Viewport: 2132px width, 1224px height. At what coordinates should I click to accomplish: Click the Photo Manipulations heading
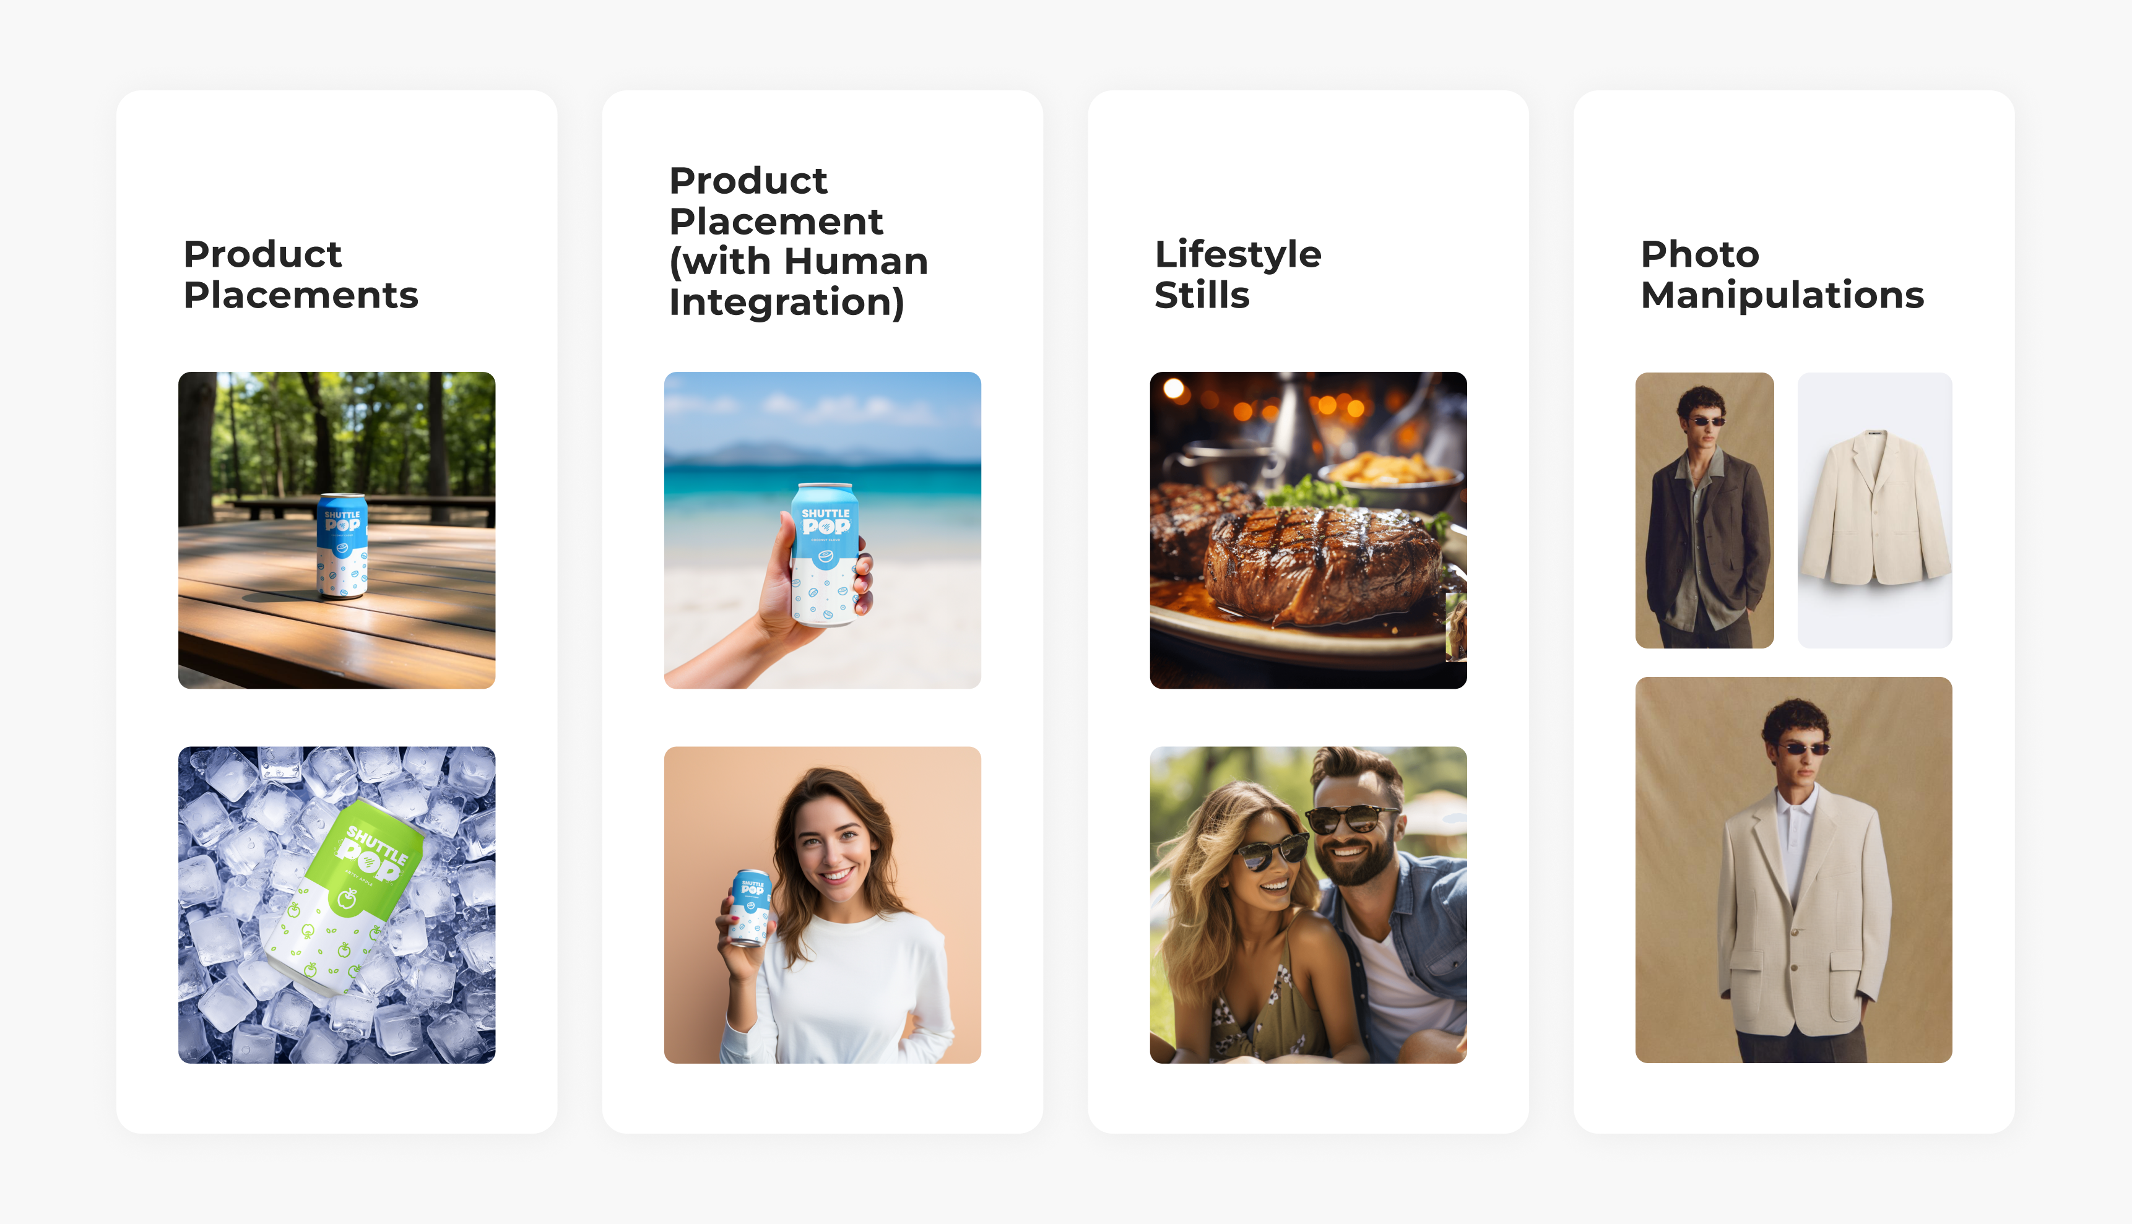coord(1782,274)
